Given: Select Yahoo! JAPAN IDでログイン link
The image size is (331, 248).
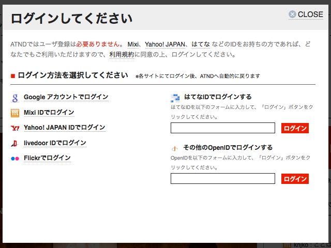Looking at the screenshot, I should pos(64,128).
